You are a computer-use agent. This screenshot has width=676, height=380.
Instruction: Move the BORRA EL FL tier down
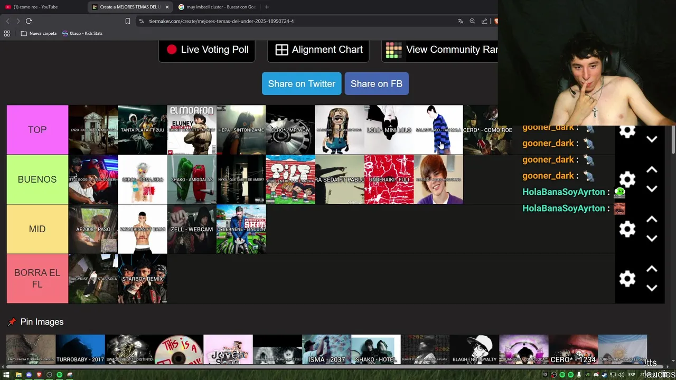tap(652, 288)
